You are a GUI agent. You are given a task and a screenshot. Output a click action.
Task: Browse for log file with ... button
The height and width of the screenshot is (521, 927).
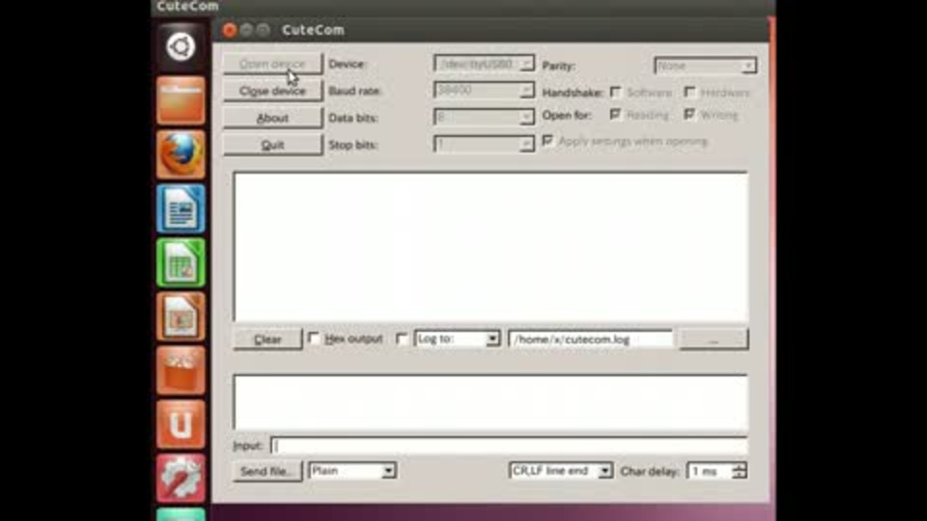pos(714,339)
